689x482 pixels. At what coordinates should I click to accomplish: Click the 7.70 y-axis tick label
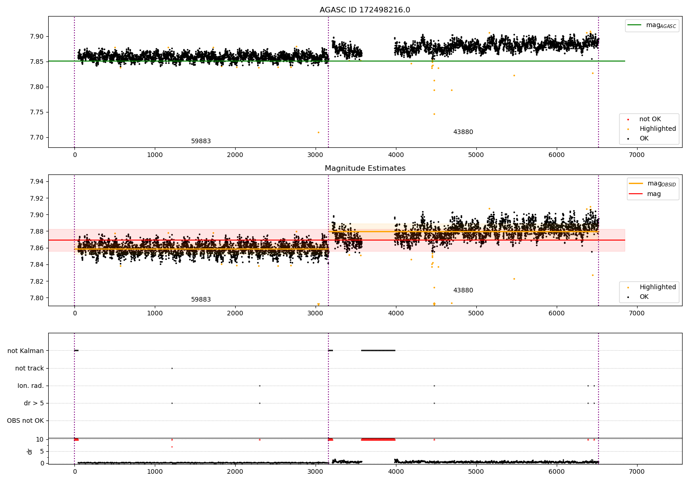tap(37, 138)
